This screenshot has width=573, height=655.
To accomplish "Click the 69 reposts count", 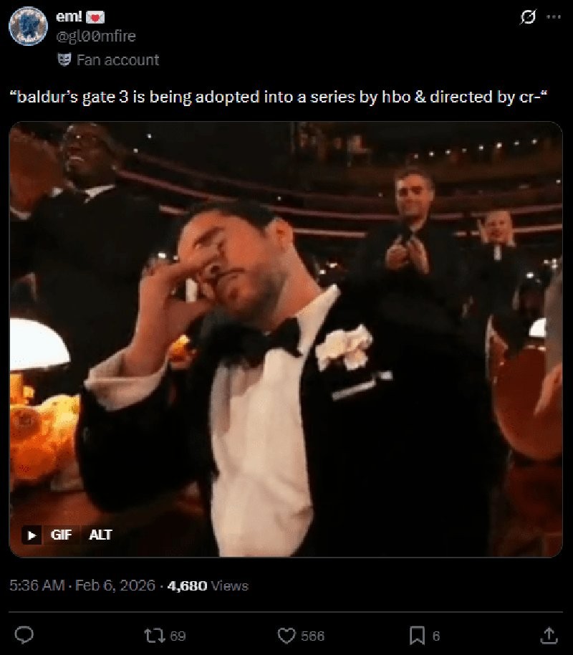I will point(178,636).
